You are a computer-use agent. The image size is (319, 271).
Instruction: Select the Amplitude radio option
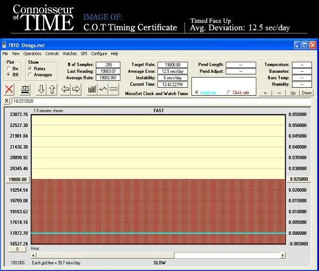pos(197,92)
